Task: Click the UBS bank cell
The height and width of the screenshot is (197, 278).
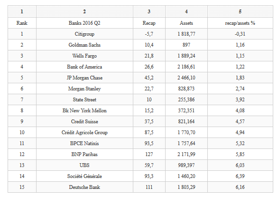Action: (84, 165)
